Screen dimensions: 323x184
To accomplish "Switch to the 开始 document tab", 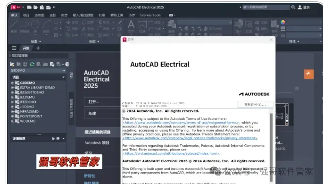I will click(x=26, y=48).
